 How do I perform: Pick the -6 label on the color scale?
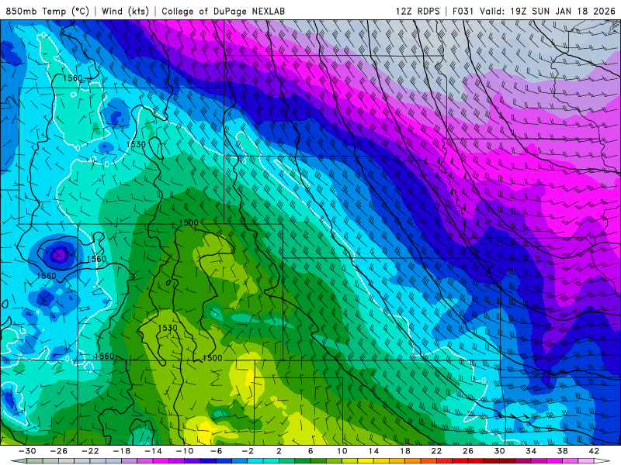[216, 451]
